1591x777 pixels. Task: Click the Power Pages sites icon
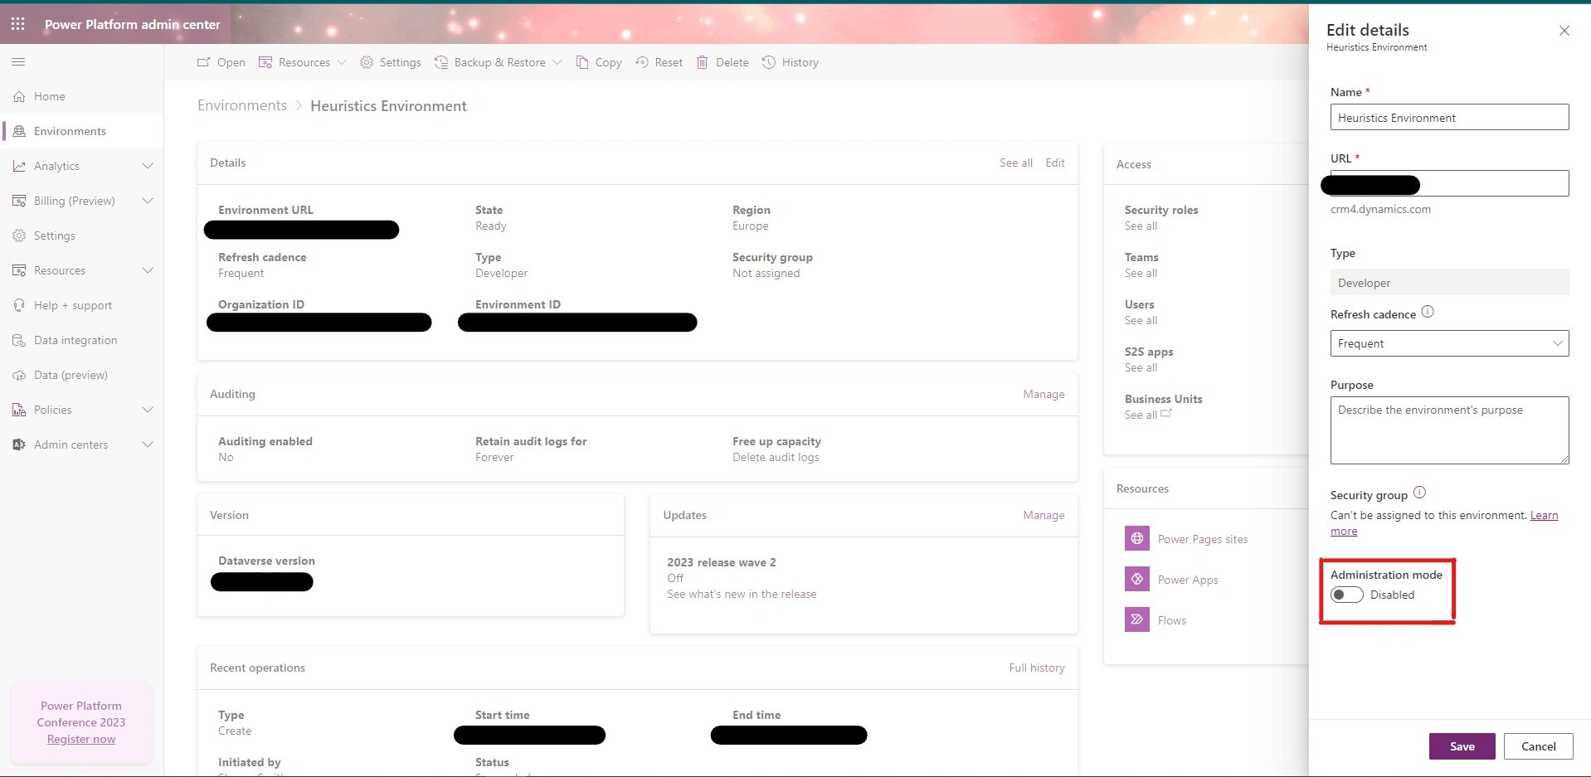pyautogui.click(x=1136, y=539)
